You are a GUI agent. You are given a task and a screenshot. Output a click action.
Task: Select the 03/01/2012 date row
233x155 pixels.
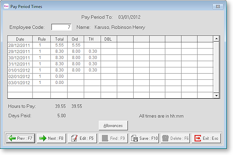pos(111,83)
